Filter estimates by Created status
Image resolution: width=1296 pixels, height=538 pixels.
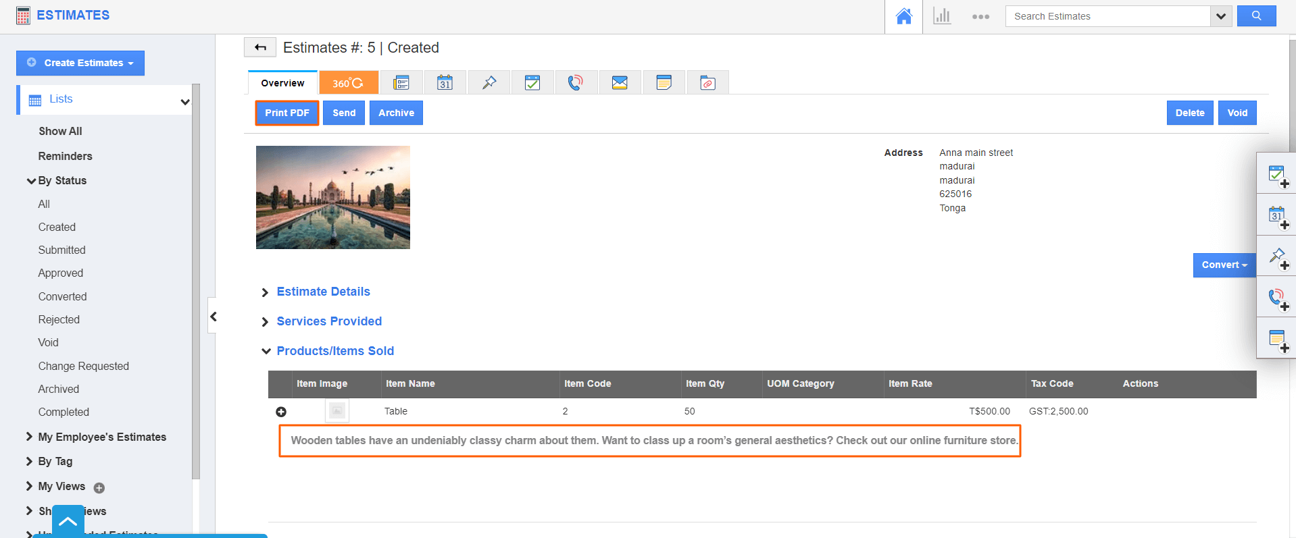click(57, 227)
